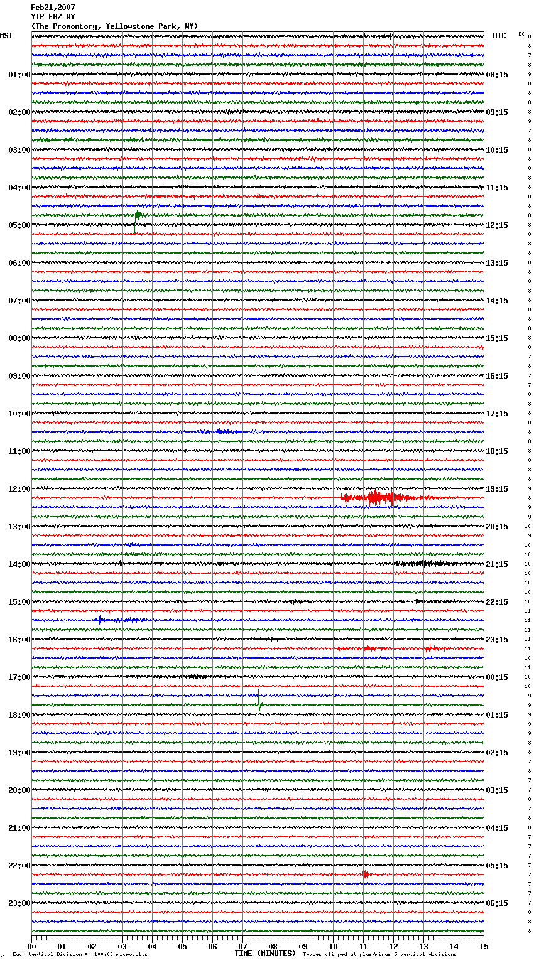Click the TIME (MINUTES) axis label
Image resolution: width=534 pixels, height=963 pixels.
pyautogui.click(x=265, y=954)
